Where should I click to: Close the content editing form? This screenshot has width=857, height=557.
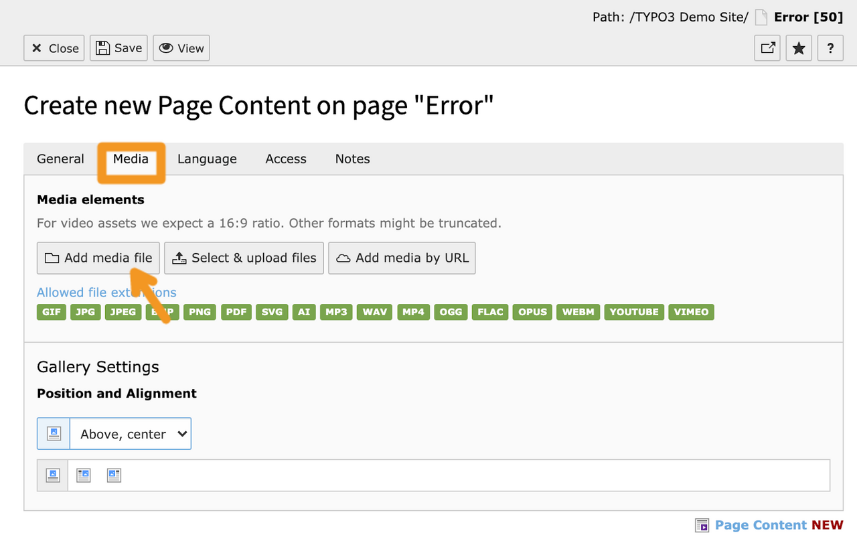tap(54, 48)
